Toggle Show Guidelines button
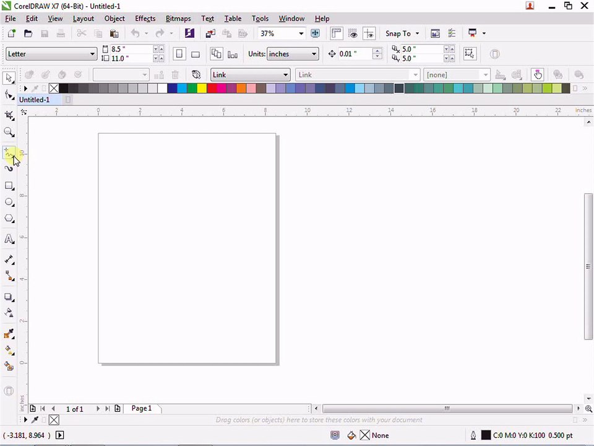This screenshot has height=446, width=594. click(369, 33)
